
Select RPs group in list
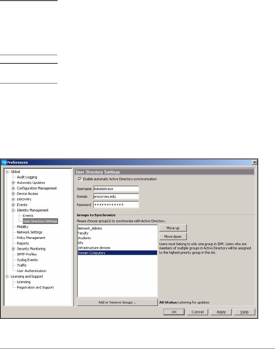click(117, 243)
